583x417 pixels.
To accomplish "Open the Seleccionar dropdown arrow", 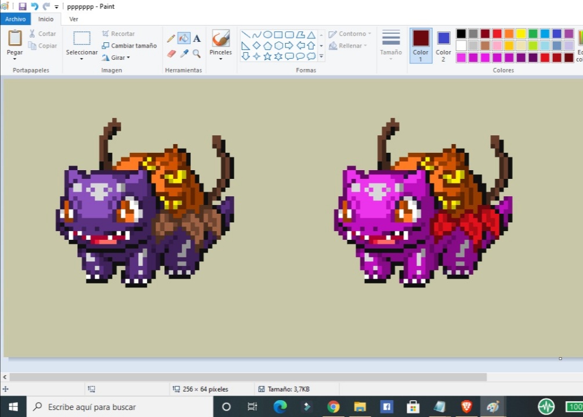I will 82,59.
